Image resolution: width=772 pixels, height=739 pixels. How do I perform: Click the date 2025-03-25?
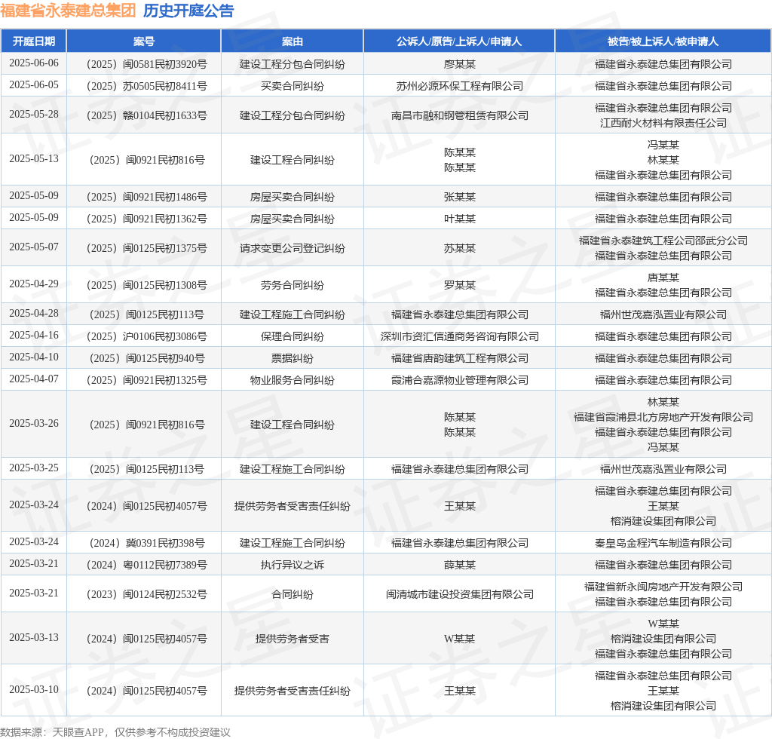(33, 468)
